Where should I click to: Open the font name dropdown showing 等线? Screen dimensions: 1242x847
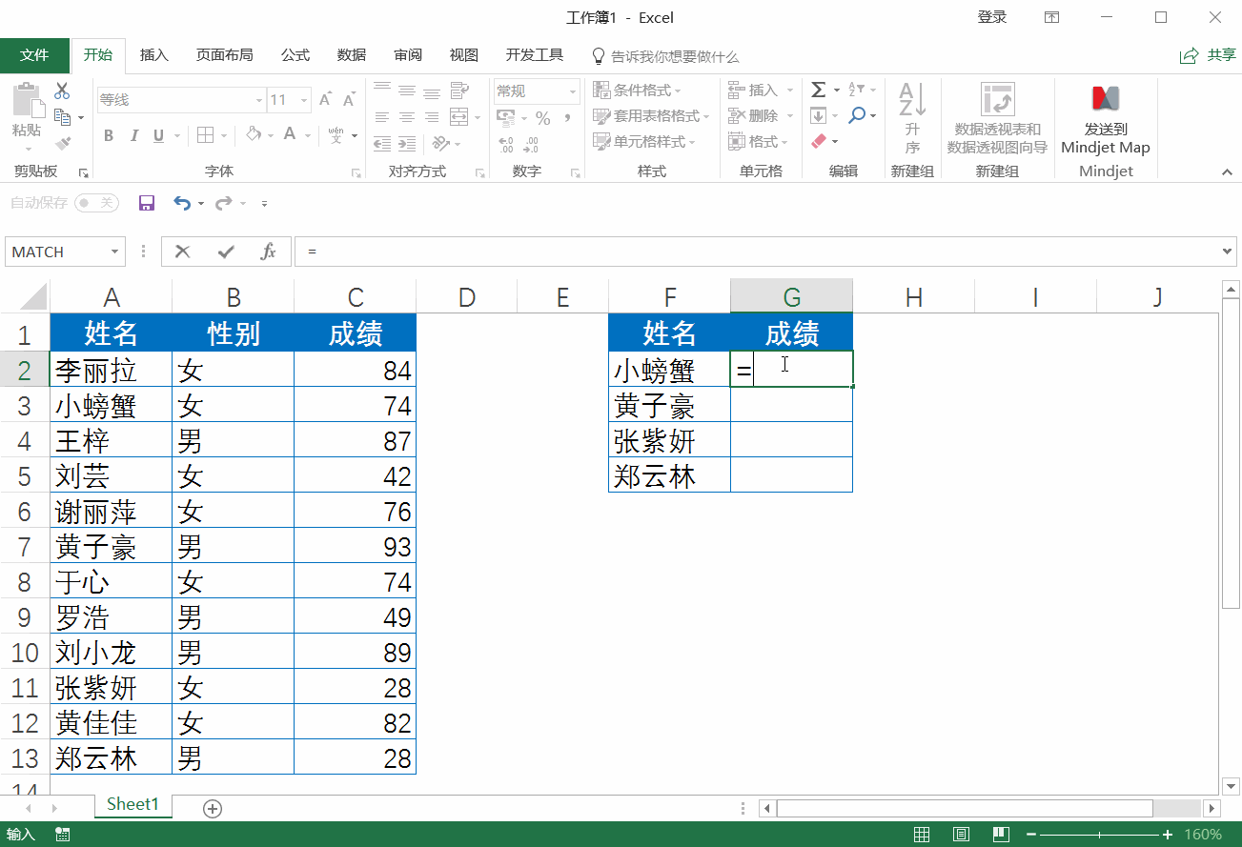[258, 99]
